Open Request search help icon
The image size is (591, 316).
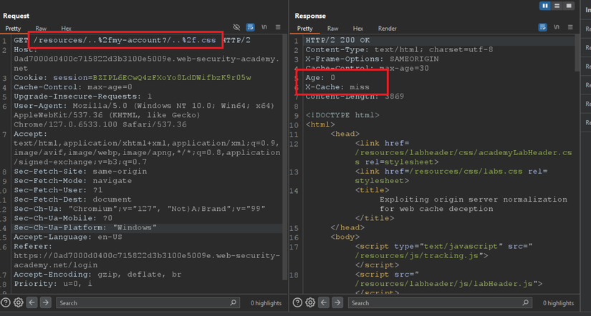pos(5,302)
